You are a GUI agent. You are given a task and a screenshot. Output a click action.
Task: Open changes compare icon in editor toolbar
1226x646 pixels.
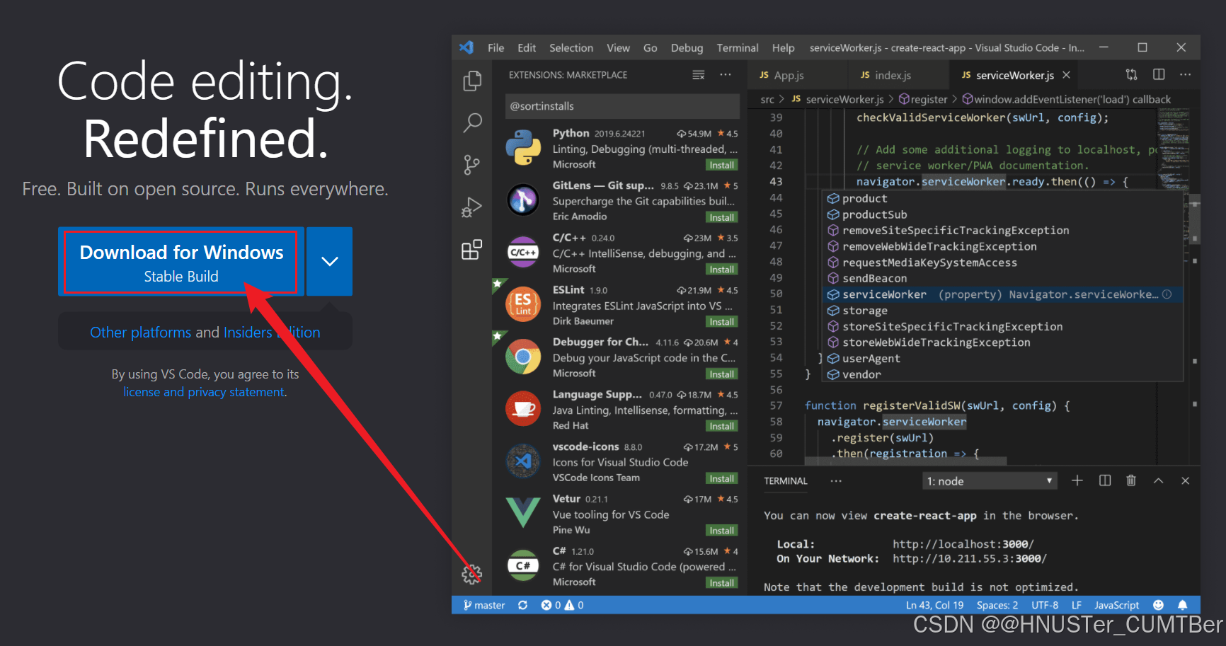coord(1132,74)
